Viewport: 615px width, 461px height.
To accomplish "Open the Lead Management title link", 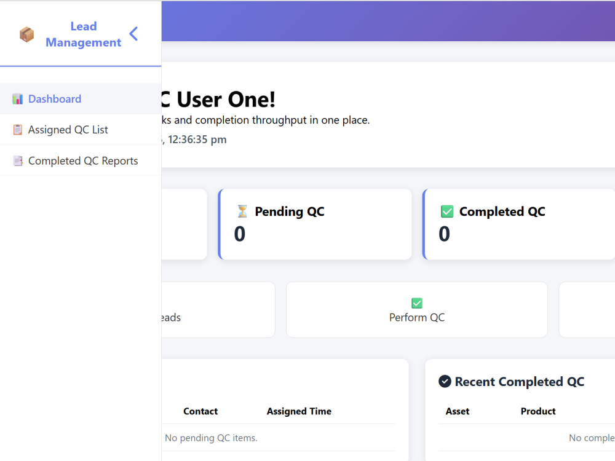I will pos(83,34).
